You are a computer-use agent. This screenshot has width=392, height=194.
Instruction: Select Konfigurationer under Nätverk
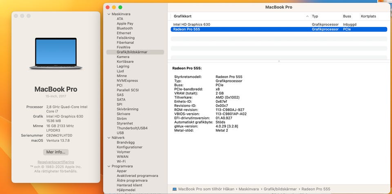(129, 147)
